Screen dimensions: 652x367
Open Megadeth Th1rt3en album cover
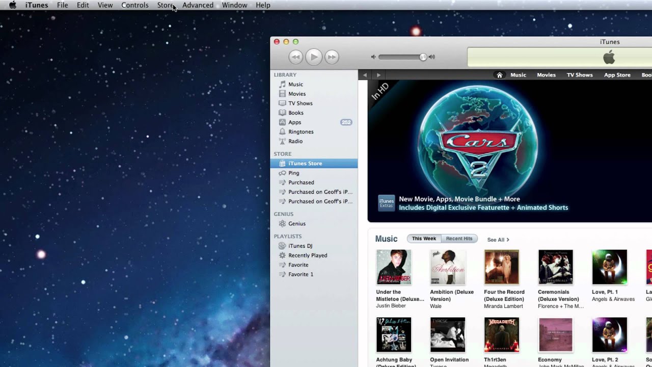tap(502, 335)
